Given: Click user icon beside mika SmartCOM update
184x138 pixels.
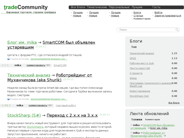Looking at the screenshot, I should tap(131, 125).
